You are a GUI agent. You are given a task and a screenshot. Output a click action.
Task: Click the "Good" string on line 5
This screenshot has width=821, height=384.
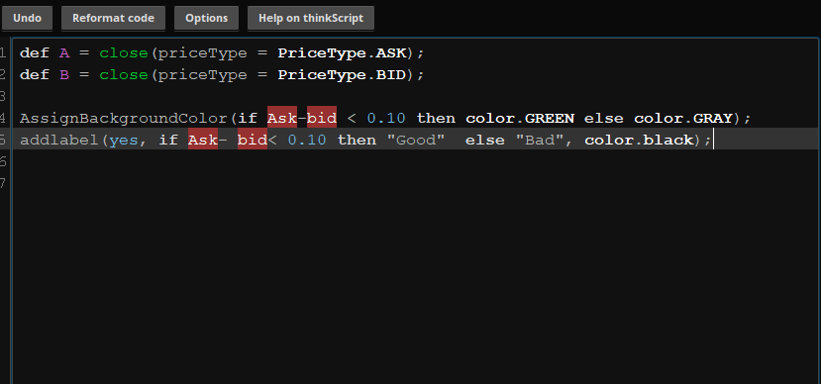(416, 140)
